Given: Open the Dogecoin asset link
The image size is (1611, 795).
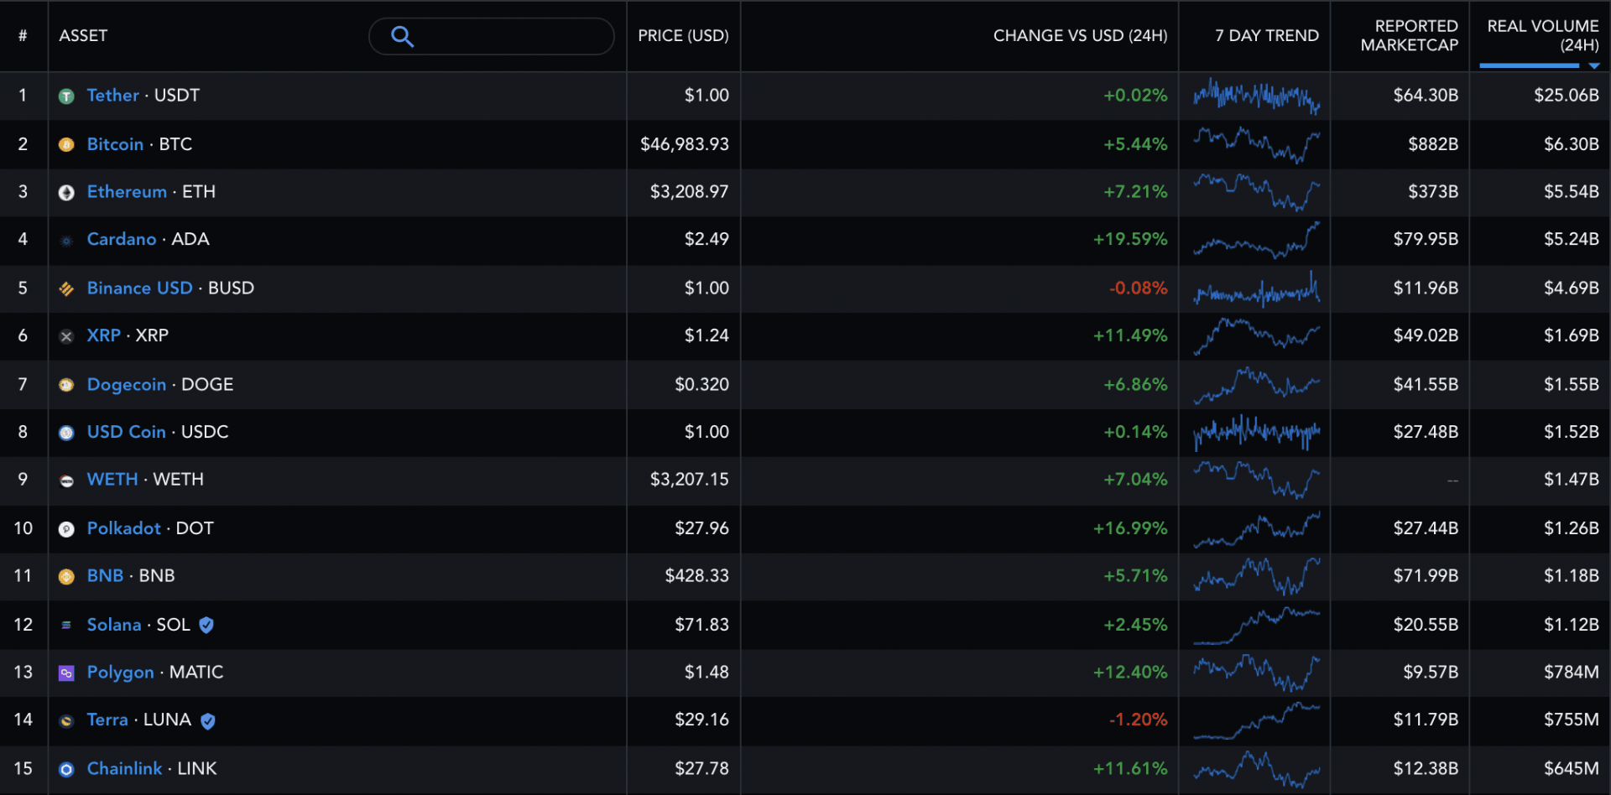Looking at the screenshot, I should [127, 385].
